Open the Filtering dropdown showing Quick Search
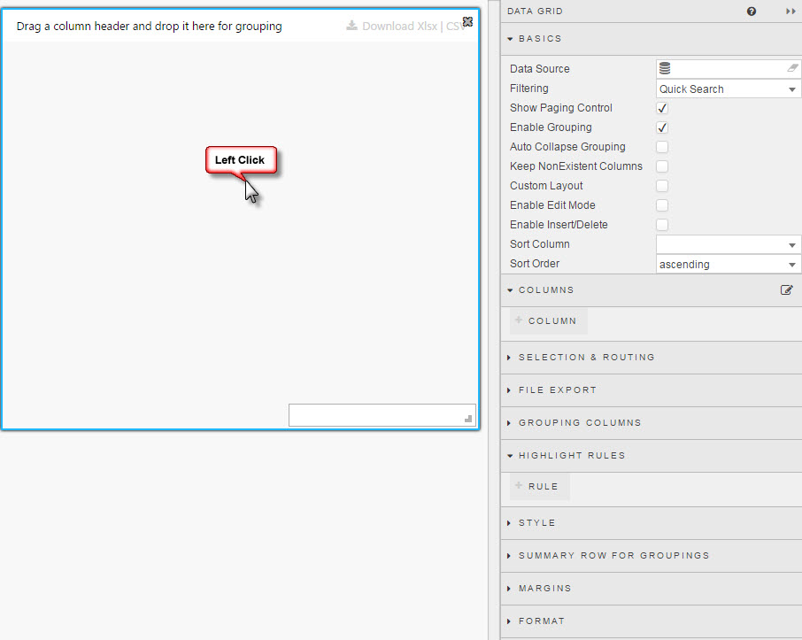 pos(728,89)
